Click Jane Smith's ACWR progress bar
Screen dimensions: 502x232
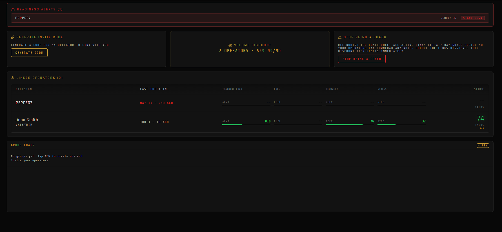click(246, 124)
